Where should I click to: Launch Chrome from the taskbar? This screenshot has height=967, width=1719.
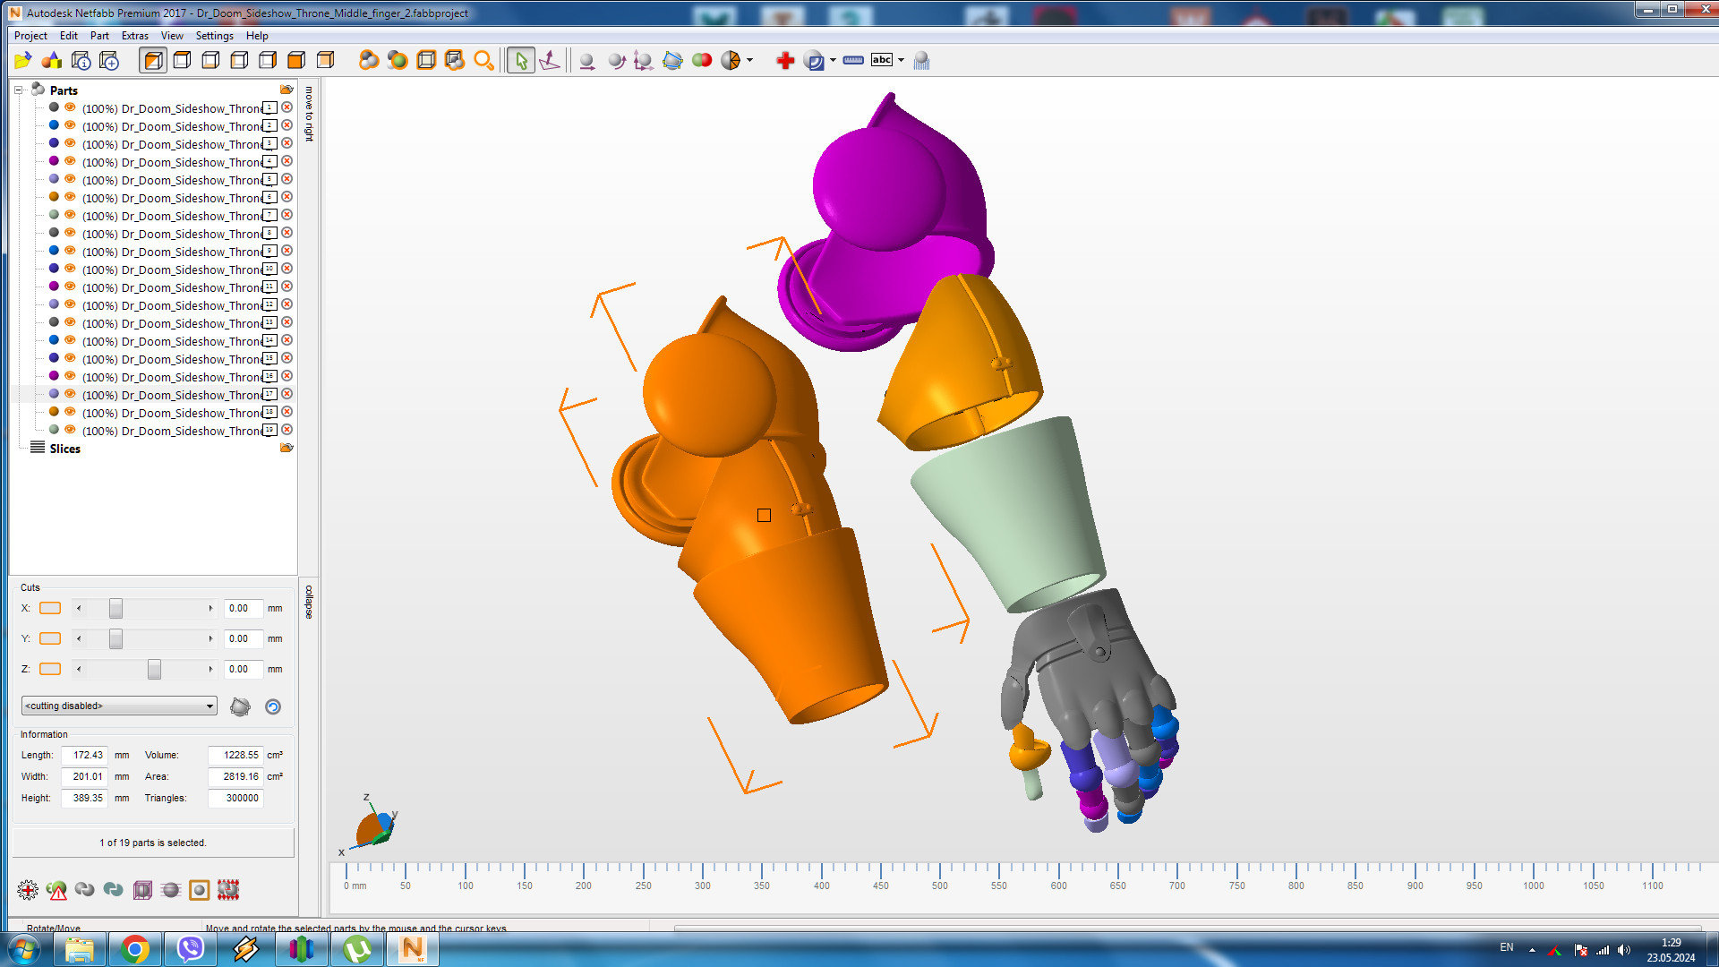[x=135, y=948]
